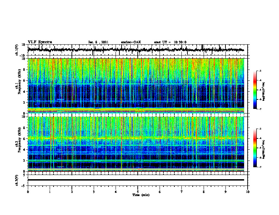The height and width of the screenshot is (215, 279).
Task: Click the "station=GAK" header label
Action: [131, 42]
